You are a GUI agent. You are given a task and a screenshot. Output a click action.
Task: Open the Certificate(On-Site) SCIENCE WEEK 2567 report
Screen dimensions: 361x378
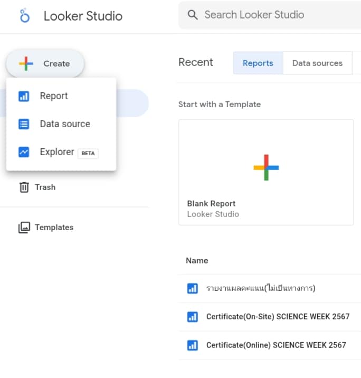click(278, 317)
